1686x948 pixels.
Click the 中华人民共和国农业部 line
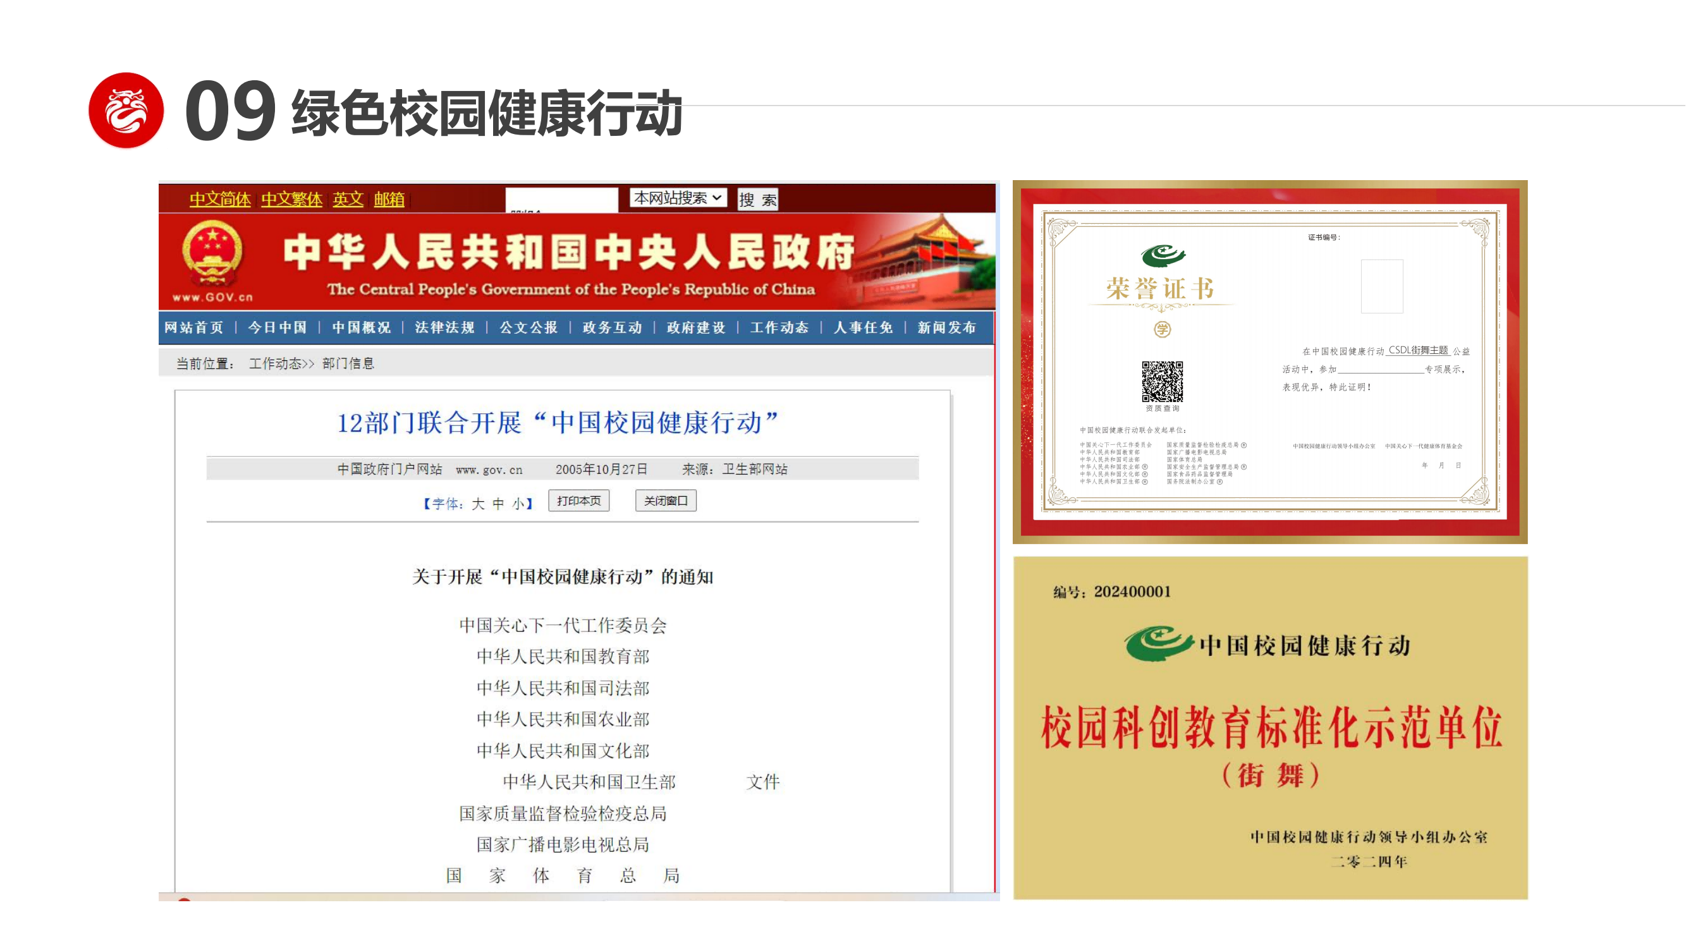click(x=563, y=720)
